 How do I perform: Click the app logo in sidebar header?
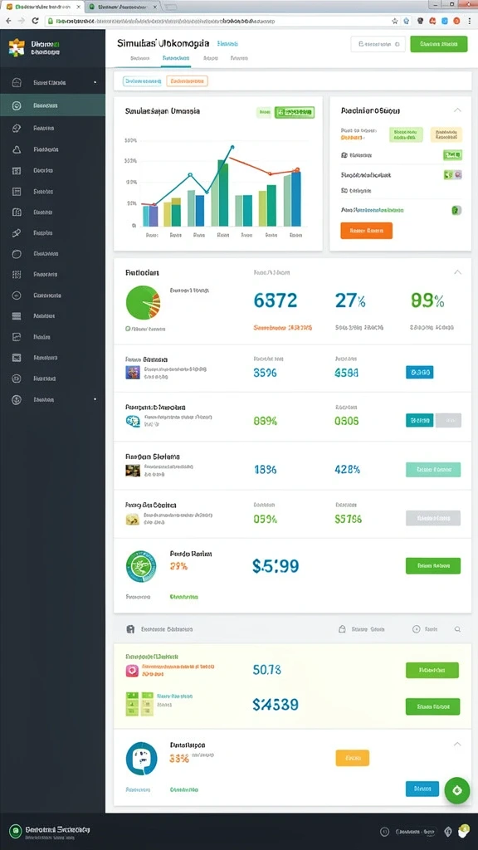pos(17,47)
